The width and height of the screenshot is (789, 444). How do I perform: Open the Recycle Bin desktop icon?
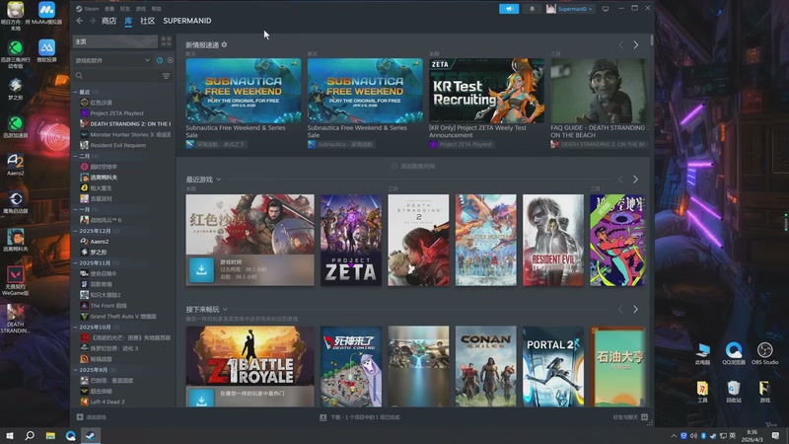[x=734, y=391]
